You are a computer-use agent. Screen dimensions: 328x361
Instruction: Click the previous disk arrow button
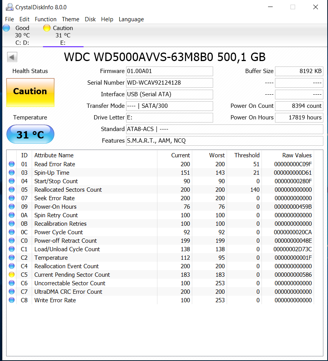click(x=12, y=57)
